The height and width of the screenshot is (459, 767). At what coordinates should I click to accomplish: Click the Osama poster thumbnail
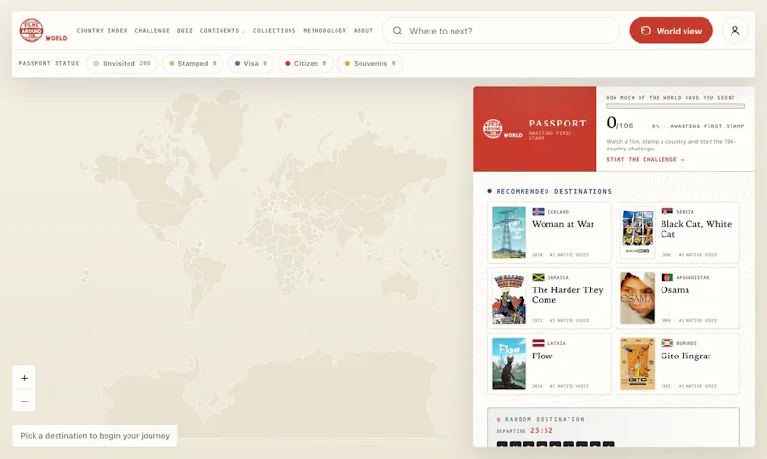638,298
